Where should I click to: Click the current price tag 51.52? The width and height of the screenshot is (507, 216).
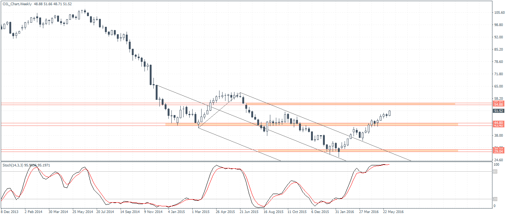coord(499,111)
